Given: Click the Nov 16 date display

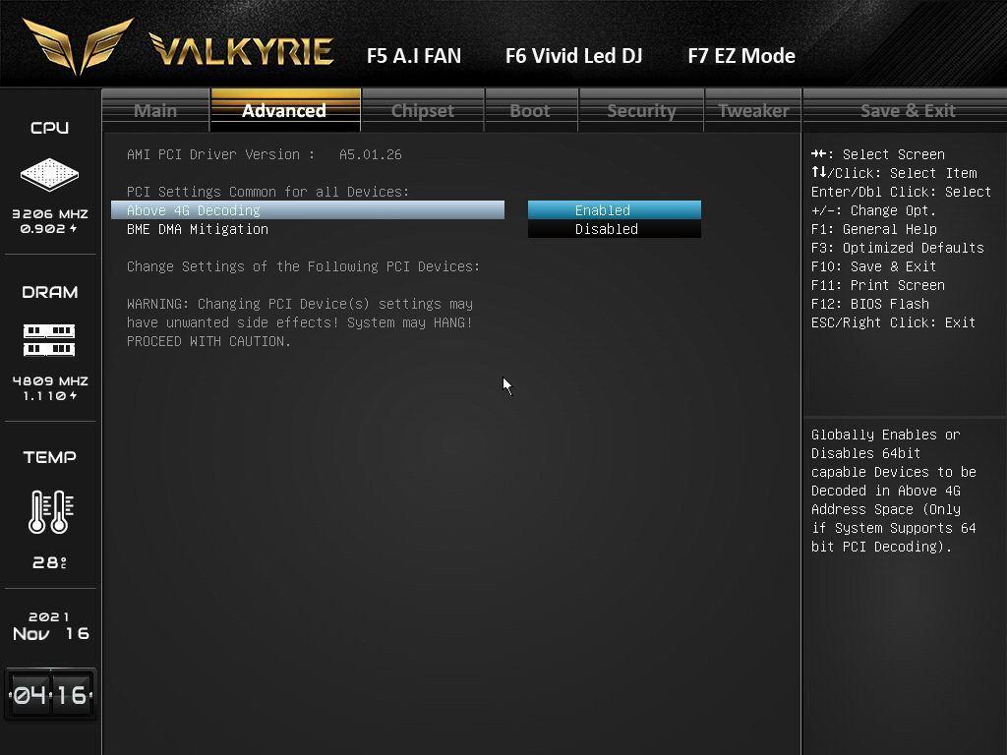Looking at the screenshot, I should [51, 634].
